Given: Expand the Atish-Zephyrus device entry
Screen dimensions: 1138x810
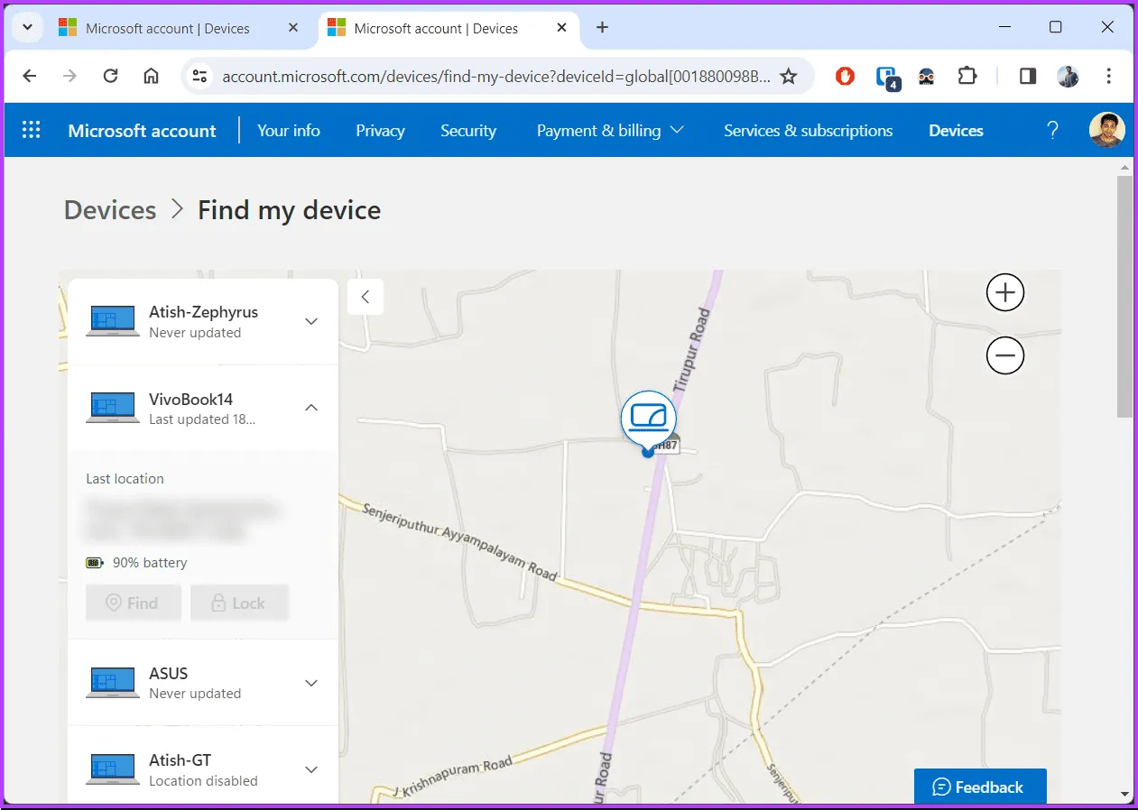Looking at the screenshot, I should coord(310,321).
